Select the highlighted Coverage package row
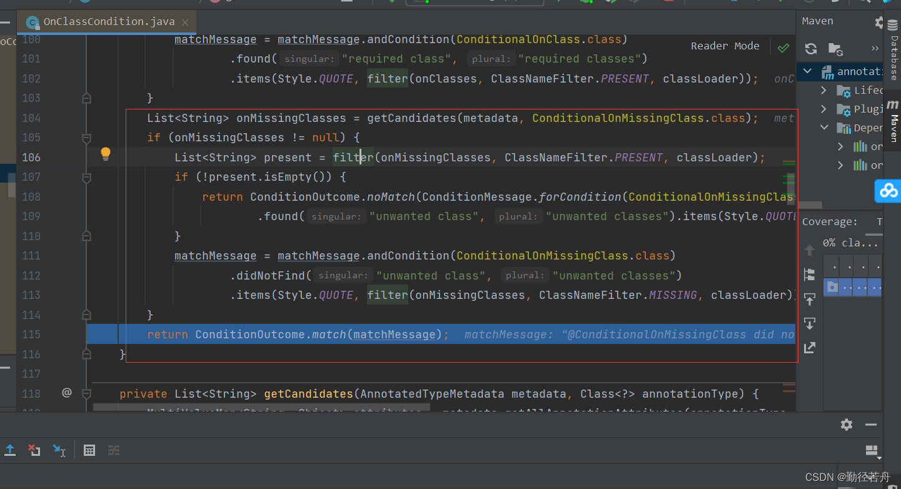Screen dimensions: 901x489 [852, 287]
